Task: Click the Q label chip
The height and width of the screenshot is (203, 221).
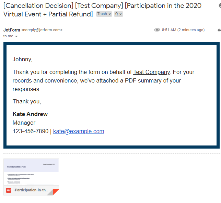Action: (117, 14)
